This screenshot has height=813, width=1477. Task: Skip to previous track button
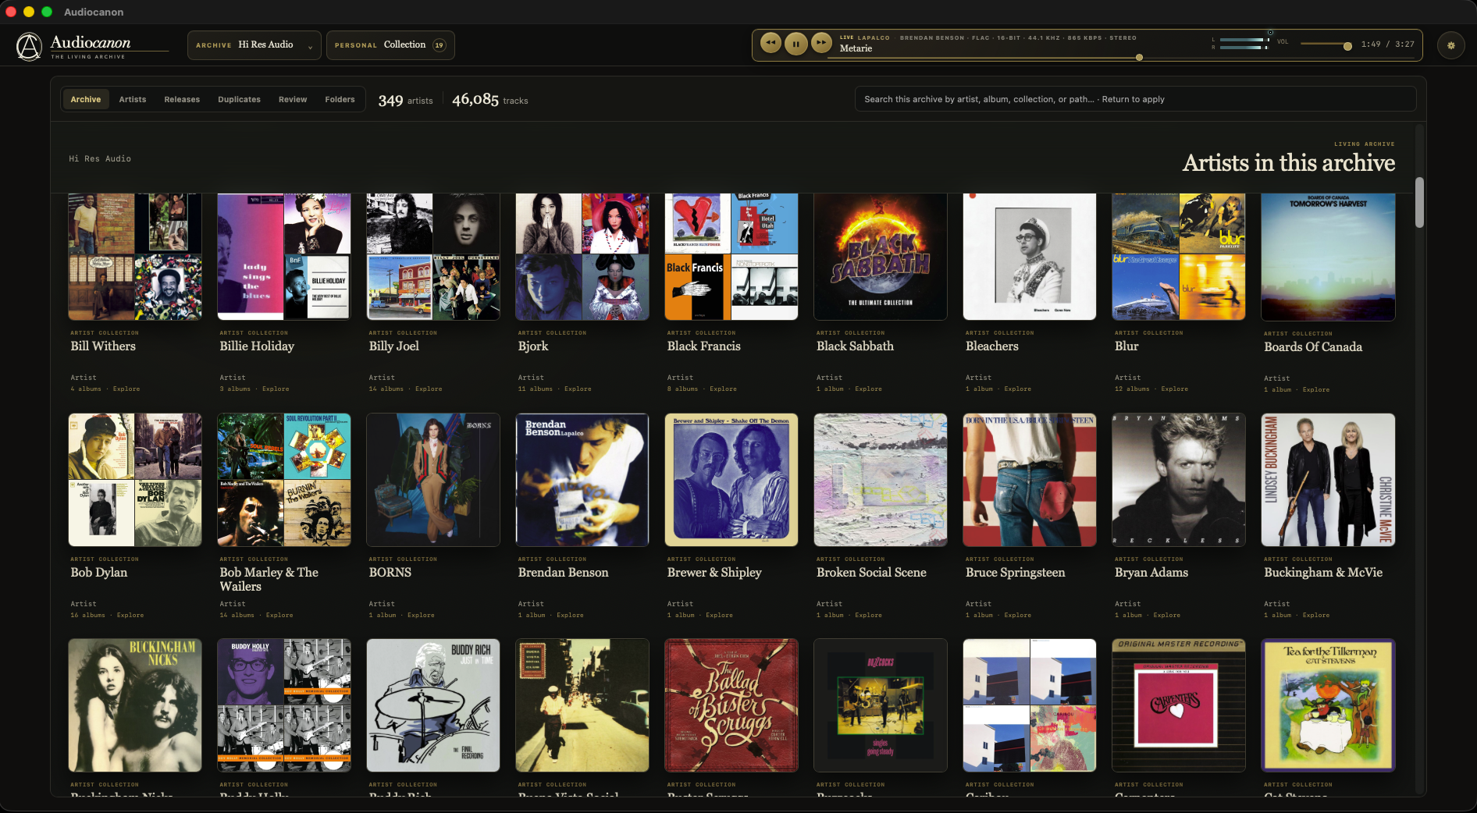[771, 43]
